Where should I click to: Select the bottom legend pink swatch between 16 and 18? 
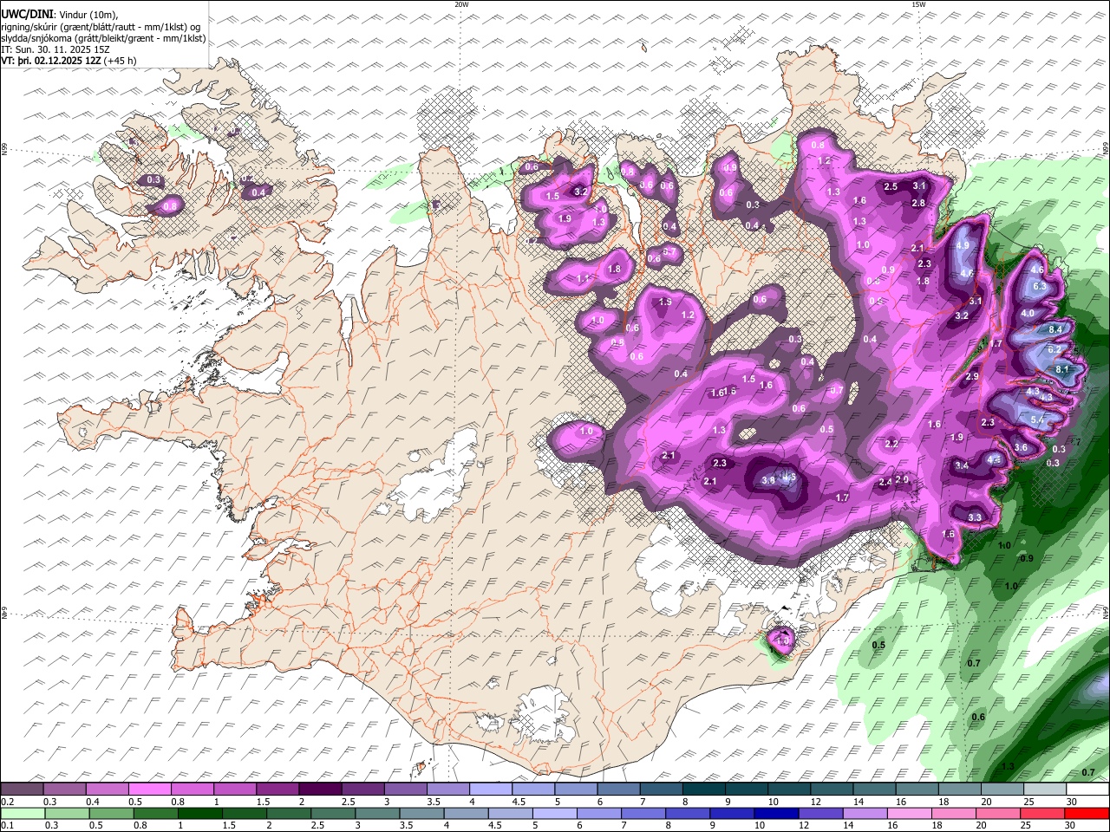[910, 813]
